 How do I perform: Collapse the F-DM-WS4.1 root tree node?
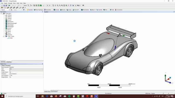pos(1,14)
